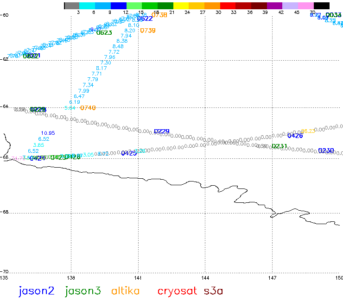This screenshot has width=343, height=301.
Task: Click the 7.94 data value
Action: 126,36
